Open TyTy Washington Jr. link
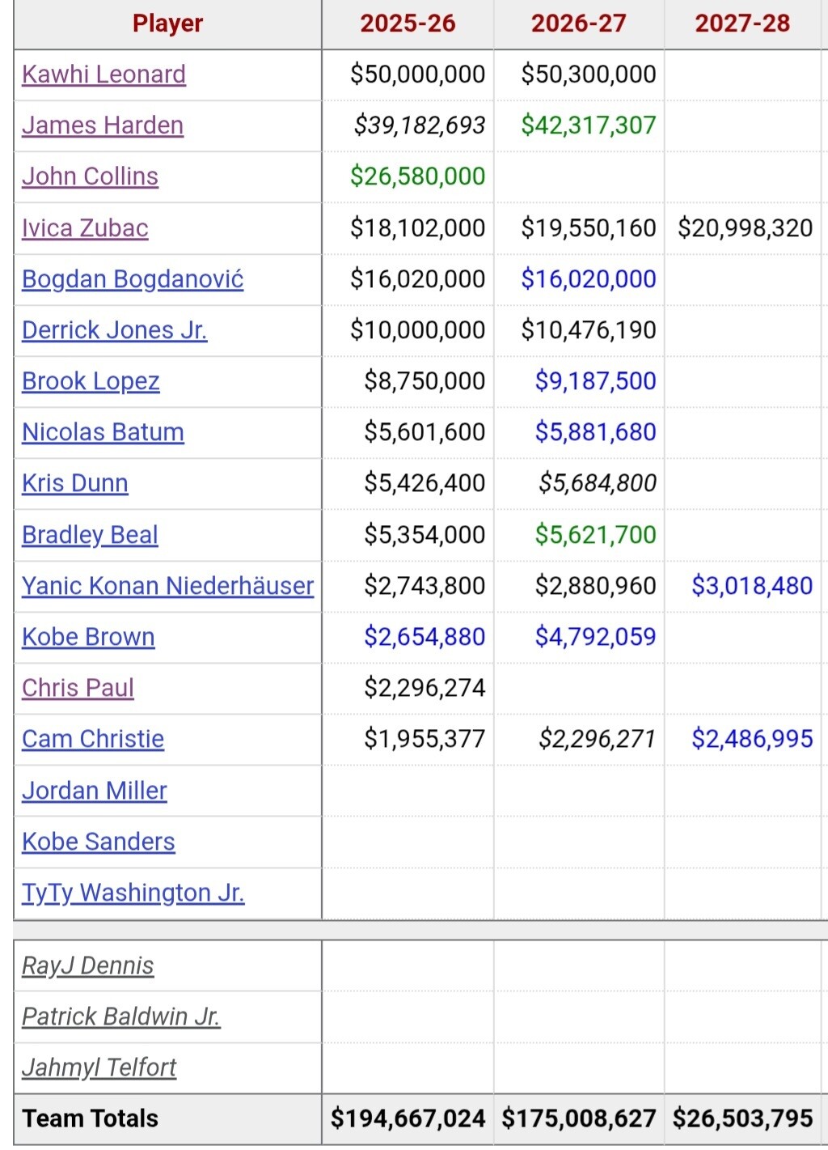This screenshot has width=828, height=1150. (x=133, y=893)
